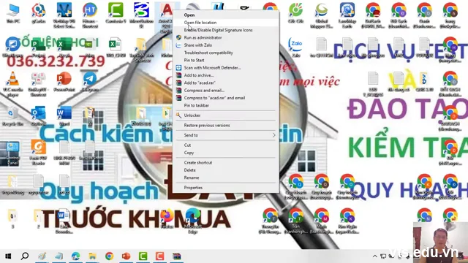
Task: Open the Excel file icon on desktop
Action: pos(116,47)
